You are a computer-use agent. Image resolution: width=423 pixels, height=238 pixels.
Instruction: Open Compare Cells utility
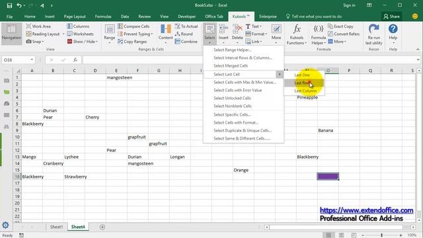click(x=134, y=26)
